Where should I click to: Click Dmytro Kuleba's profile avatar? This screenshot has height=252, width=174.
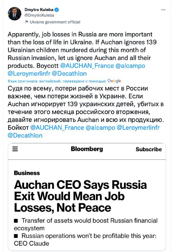pos(14,14)
